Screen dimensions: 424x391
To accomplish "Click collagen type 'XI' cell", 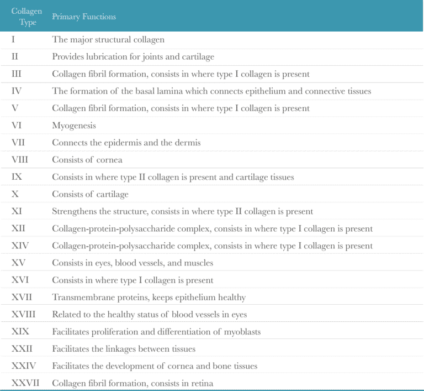I will [x=17, y=211].
